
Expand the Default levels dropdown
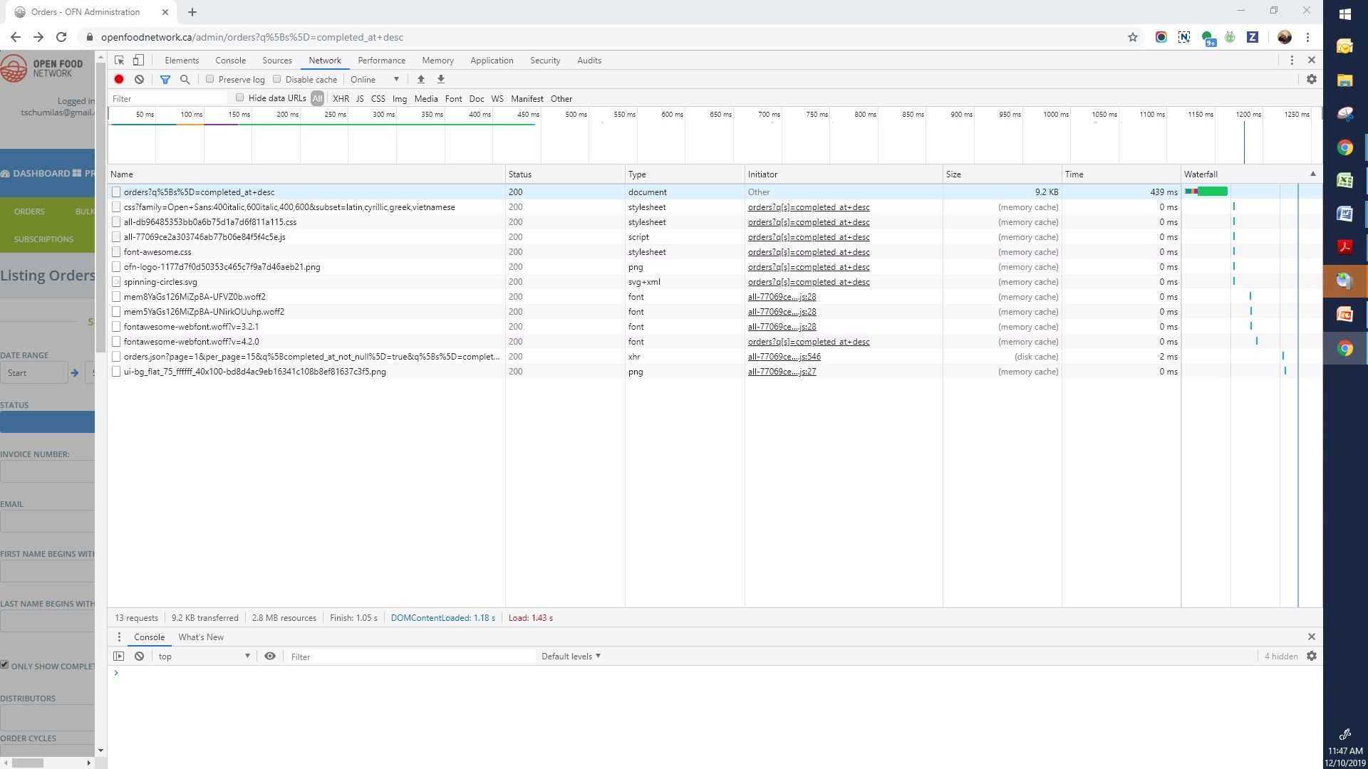point(571,656)
